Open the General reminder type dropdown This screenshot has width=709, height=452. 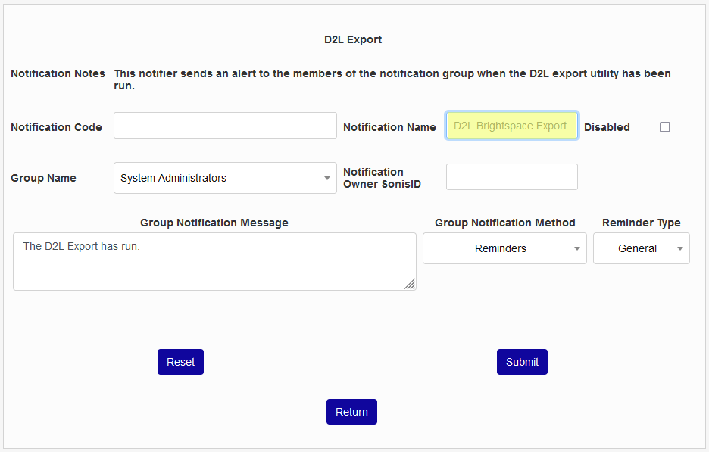(x=641, y=248)
